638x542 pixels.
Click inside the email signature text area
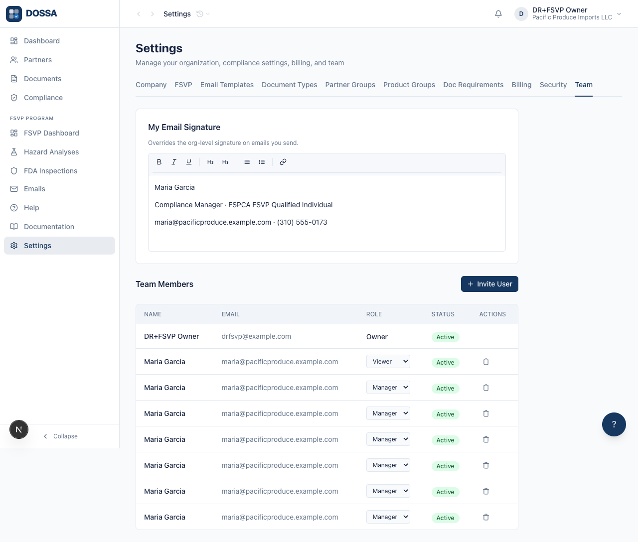327,213
